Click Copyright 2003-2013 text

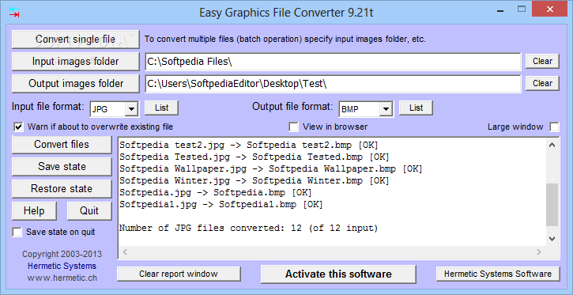pos(62,254)
